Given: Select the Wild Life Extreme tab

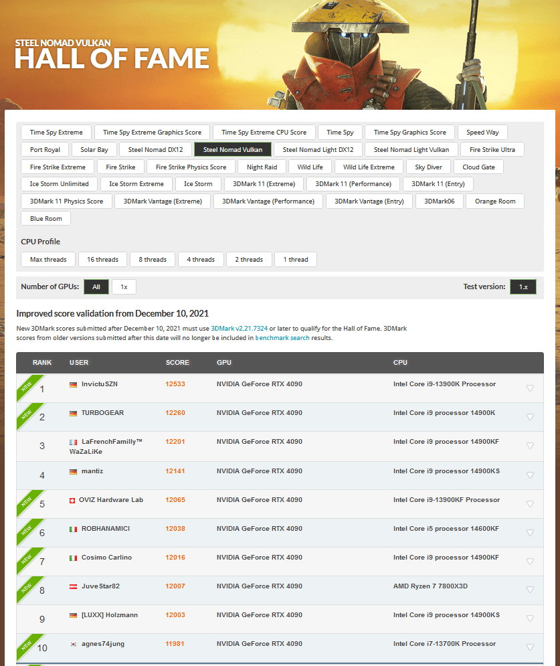Looking at the screenshot, I should pos(369,167).
